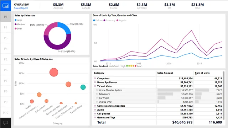Go to page P9
Viewport: 228px width, 128px height.
click(x=6, y=102)
